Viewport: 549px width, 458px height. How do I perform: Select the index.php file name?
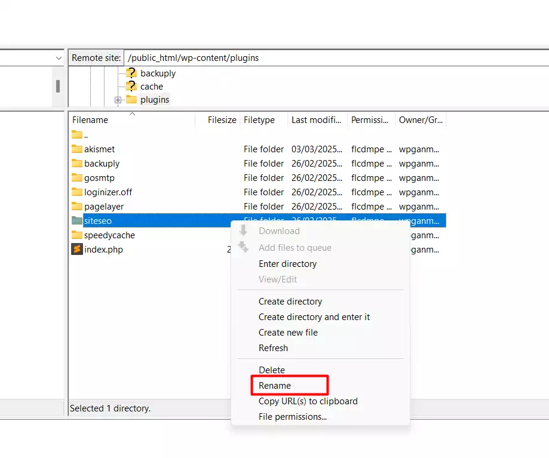pyautogui.click(x=103, y=250)
